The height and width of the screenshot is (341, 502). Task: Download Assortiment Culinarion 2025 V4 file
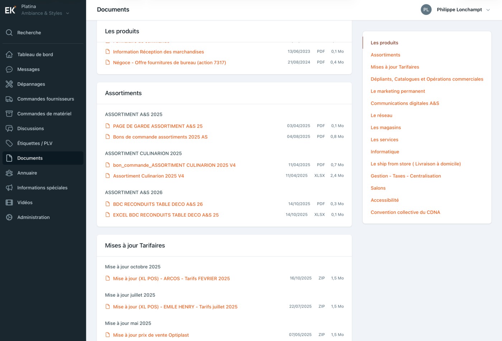[148, 176]
